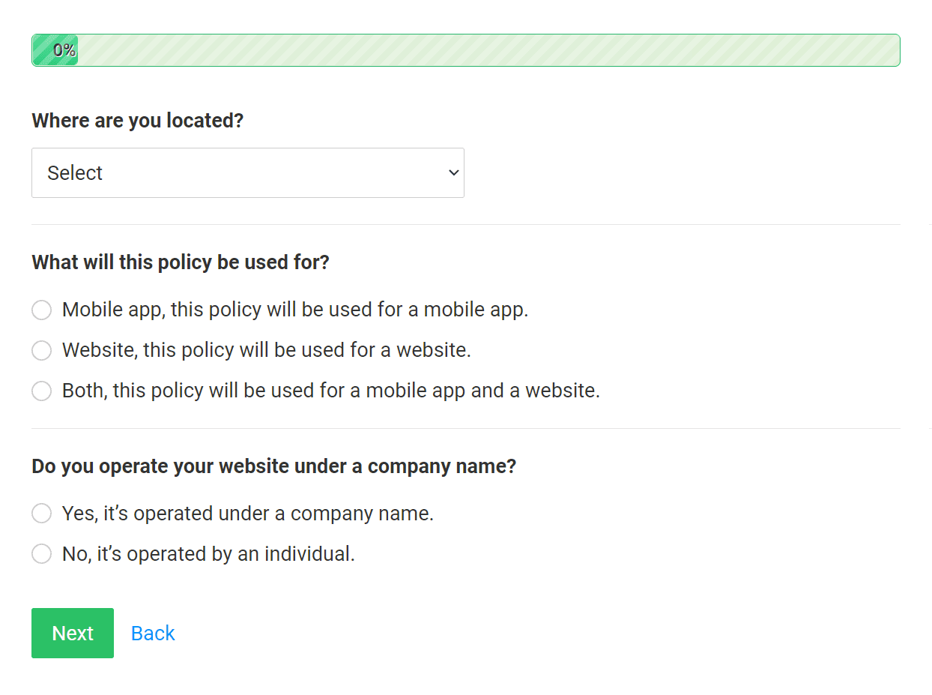The image size is (932, 695).
Task: Click the "Both" option label text
Action: pyautogui.click(x=330, y=391)
